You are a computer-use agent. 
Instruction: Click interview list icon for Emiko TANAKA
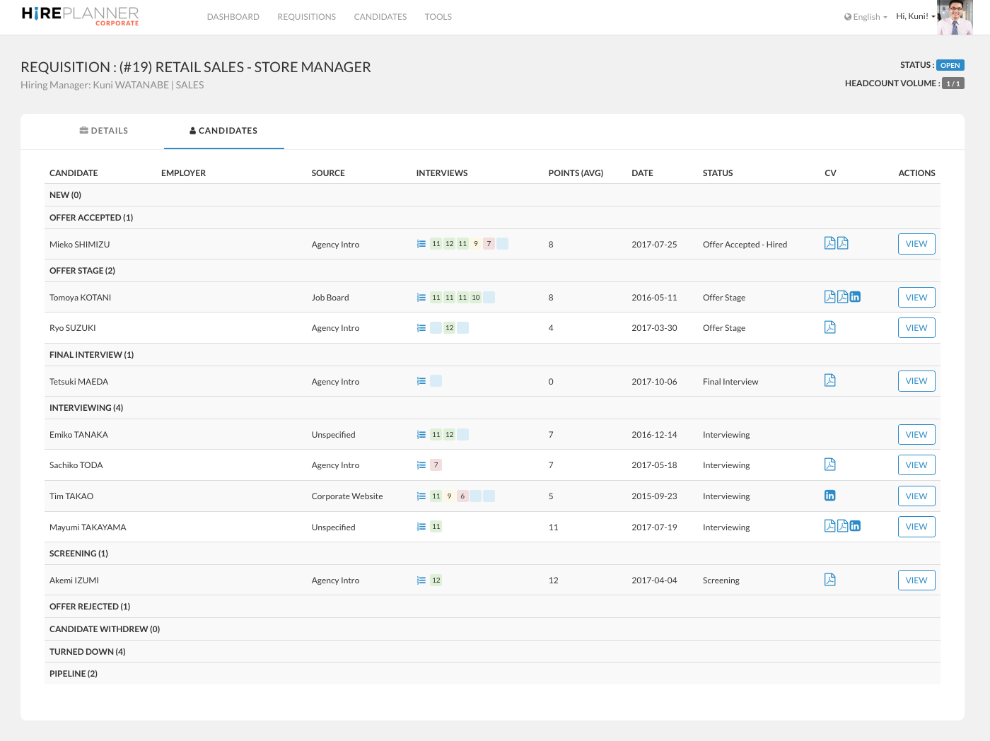click(x=421, y=435)
